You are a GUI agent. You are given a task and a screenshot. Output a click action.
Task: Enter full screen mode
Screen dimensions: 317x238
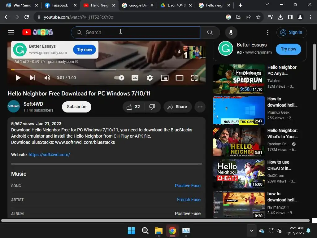(x=194, y=78)
